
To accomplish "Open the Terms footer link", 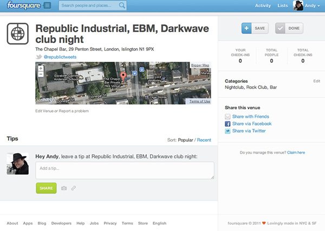I will click(x=127, y=223).
